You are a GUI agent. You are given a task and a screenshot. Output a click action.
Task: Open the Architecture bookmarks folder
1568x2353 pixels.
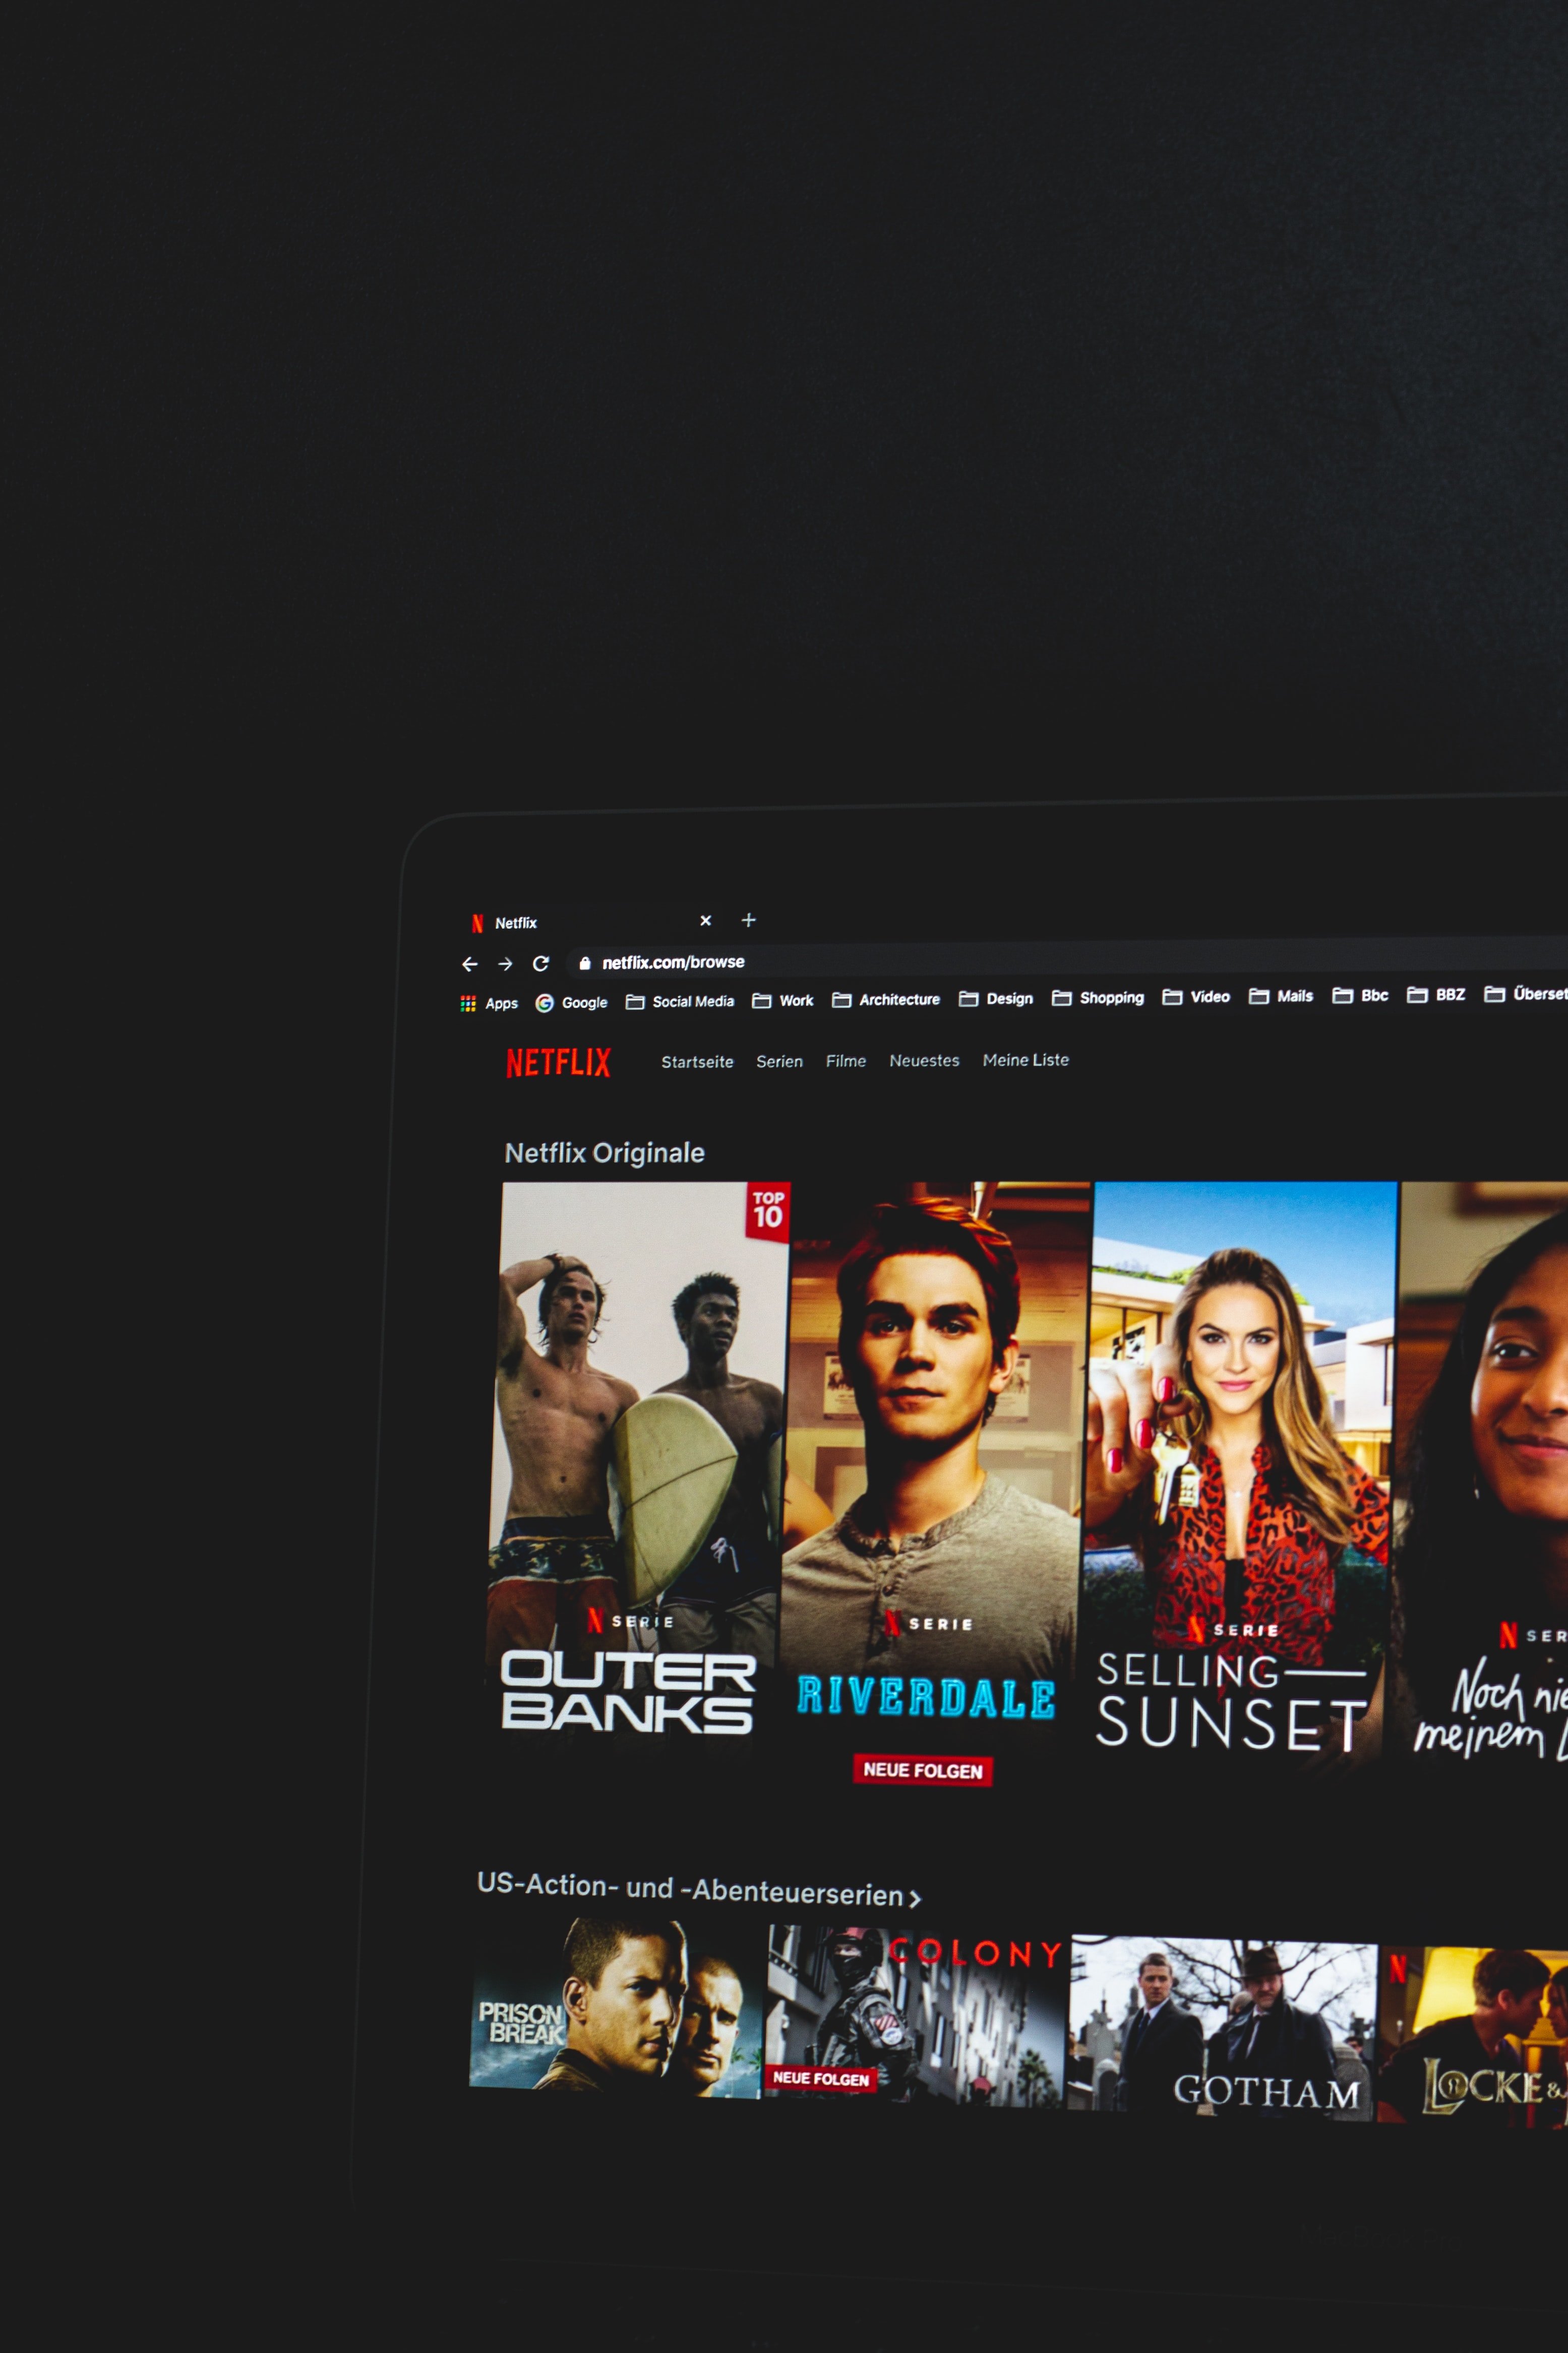point(899,998)
